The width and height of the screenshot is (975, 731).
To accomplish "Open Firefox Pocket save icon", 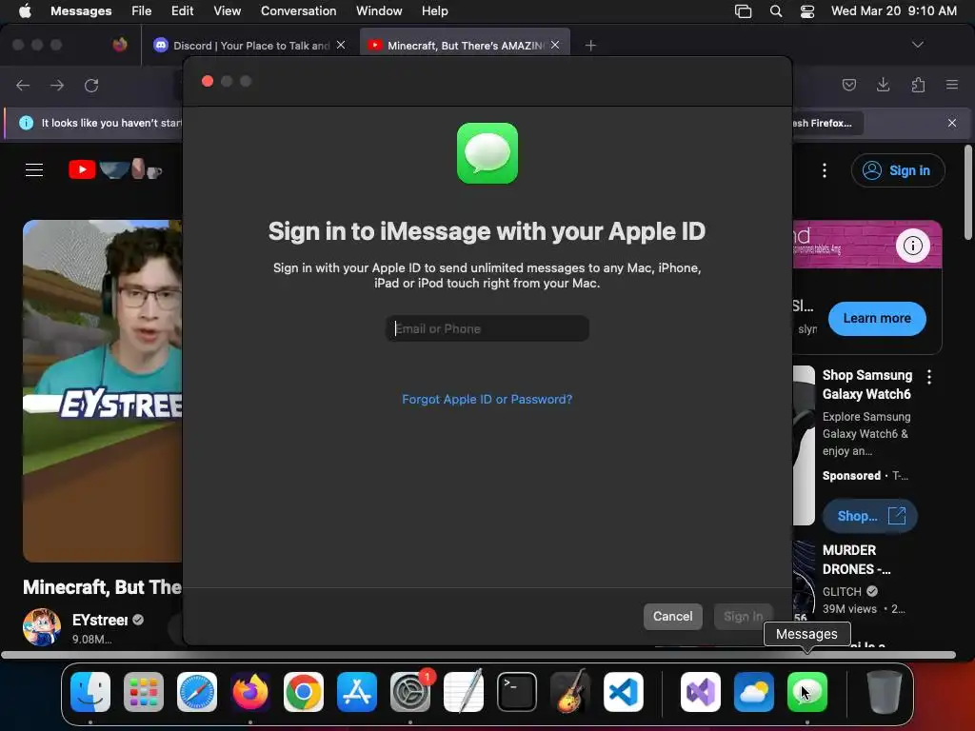I will click(848, 85).
